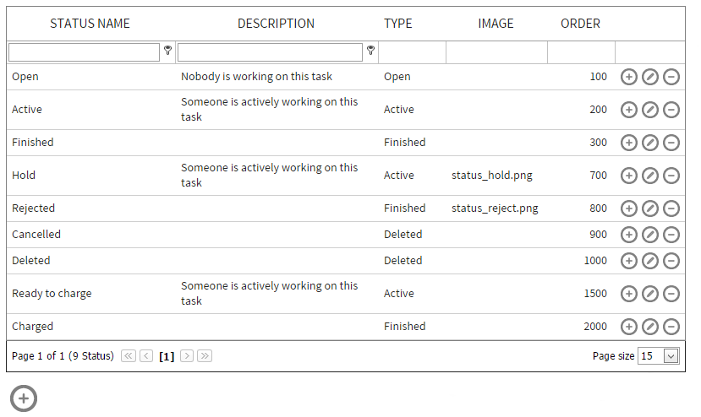Click the pencil icon for Hold status
This screenshot has width=701, height=417.
click(x=649, y=176)
